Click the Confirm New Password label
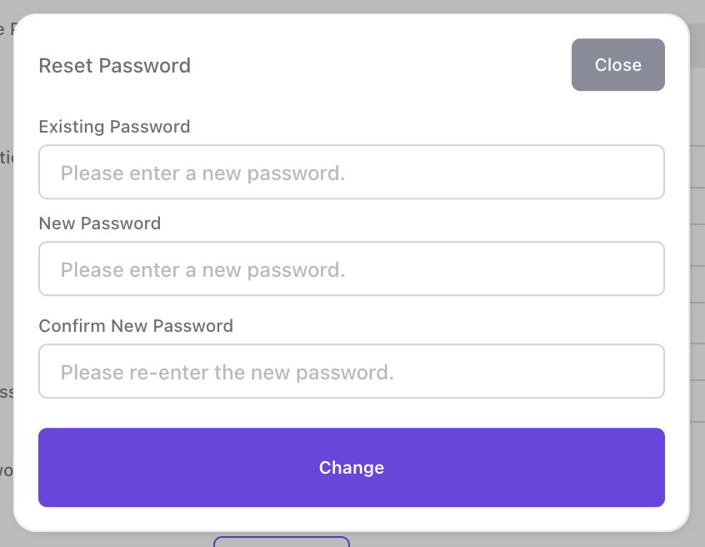Screen dimensions: 705x547 pyautogui.click(x=136, y=325)
